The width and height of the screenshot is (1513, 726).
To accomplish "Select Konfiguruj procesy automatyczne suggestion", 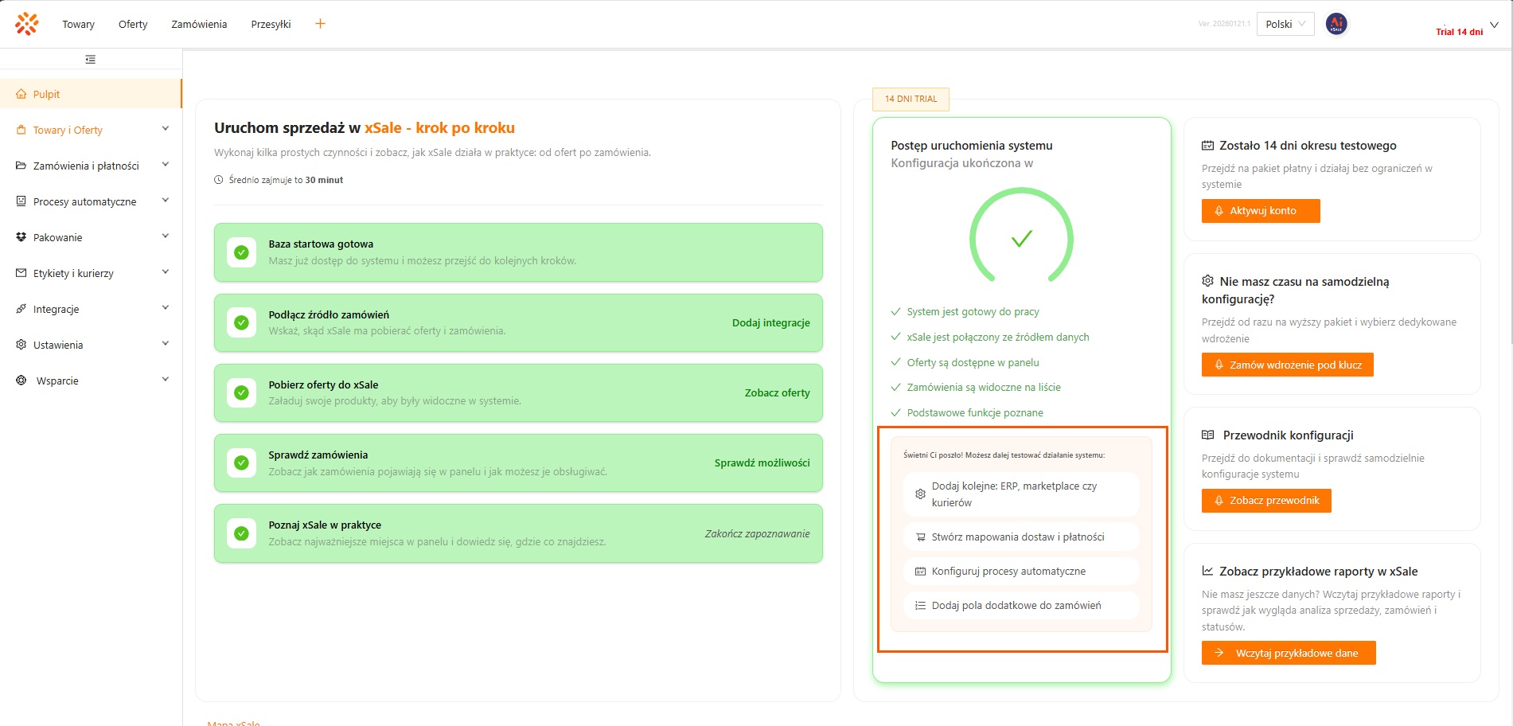I will (x=1008, y=571).
